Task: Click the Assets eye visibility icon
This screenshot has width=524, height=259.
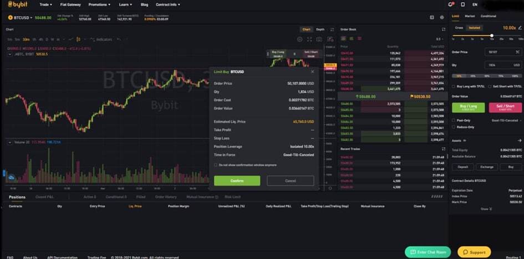Action: 465,141
